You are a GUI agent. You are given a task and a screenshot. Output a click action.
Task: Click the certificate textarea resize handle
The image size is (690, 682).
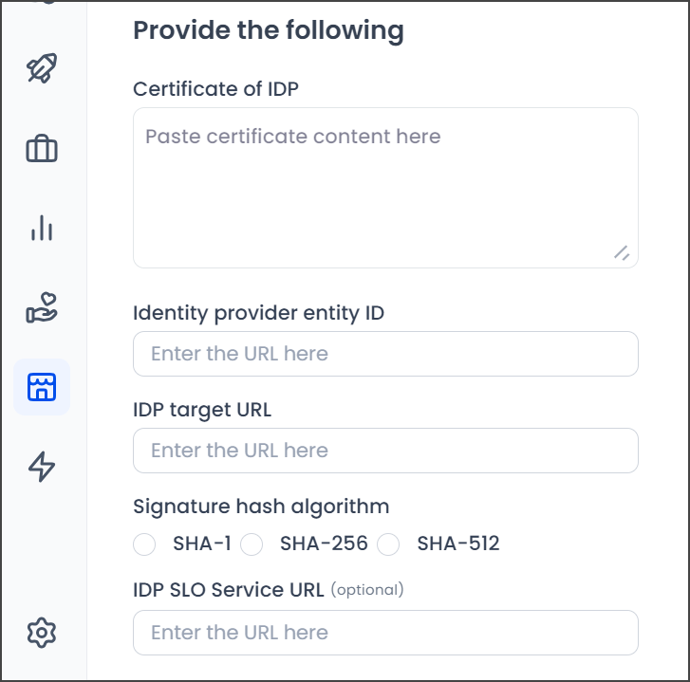point(622,252)
